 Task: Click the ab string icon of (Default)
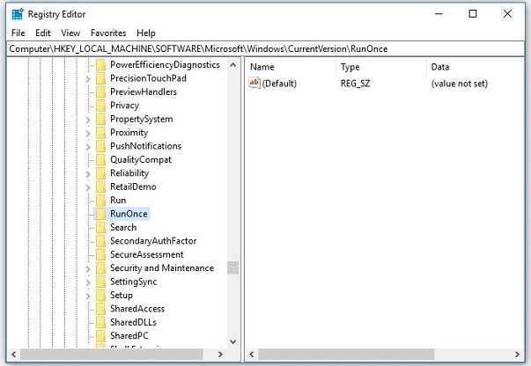click(254, 83)
